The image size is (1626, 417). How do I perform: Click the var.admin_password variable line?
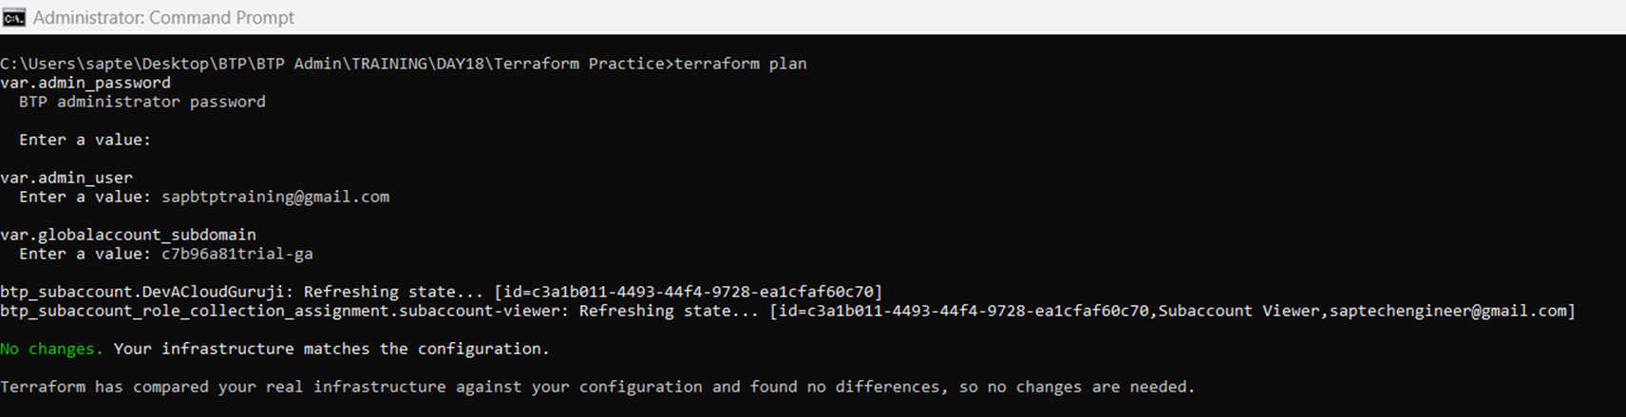[x=85, y=83]
